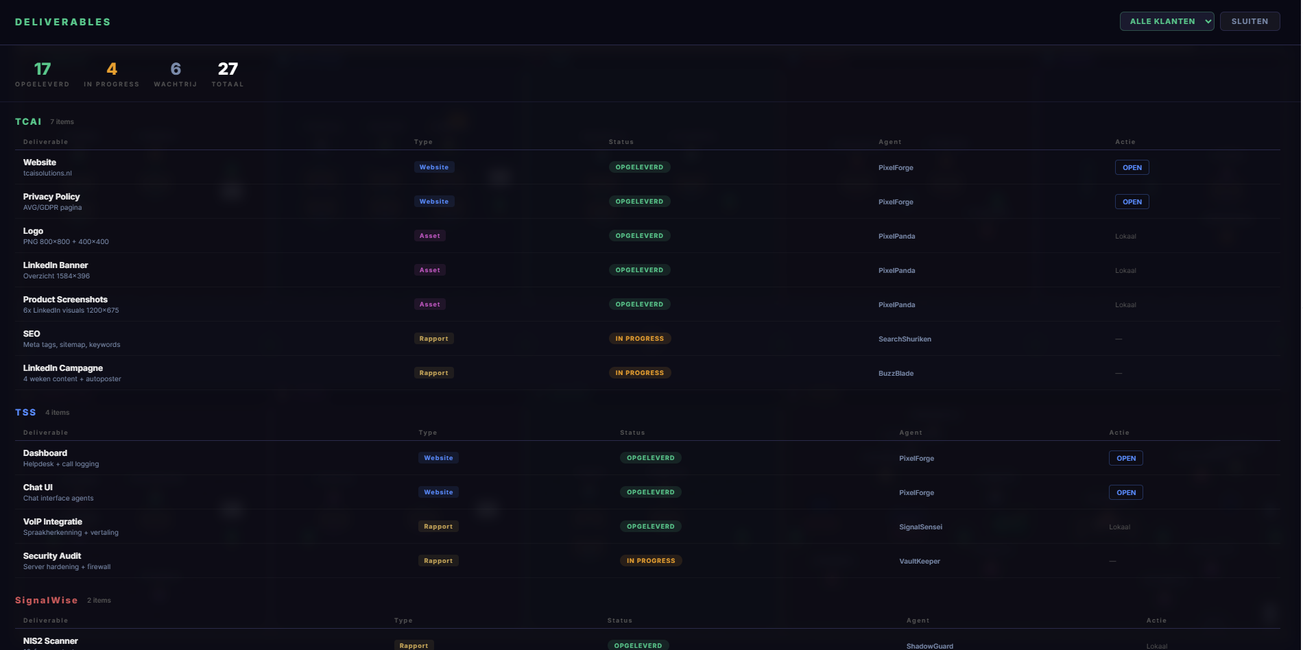Click the Product Screenshots deliverable name

coord(65,300)
